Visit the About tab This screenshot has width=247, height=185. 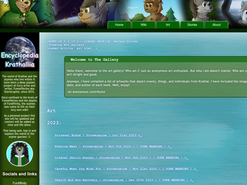click(216, 25)
